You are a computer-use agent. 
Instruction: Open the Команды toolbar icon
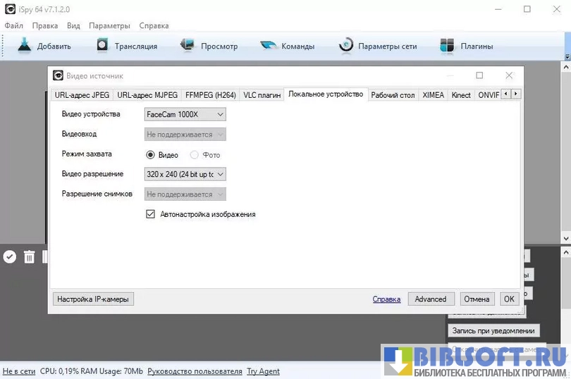[x=269, y=46]
